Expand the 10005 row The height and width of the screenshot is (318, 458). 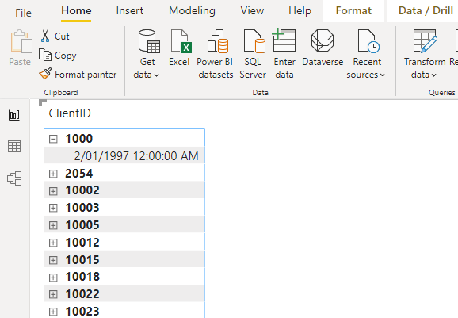pos(53,225)
